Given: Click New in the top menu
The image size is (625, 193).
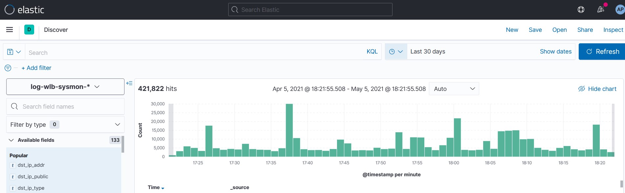Looking at the screenshot, I should tap(512, 30).
